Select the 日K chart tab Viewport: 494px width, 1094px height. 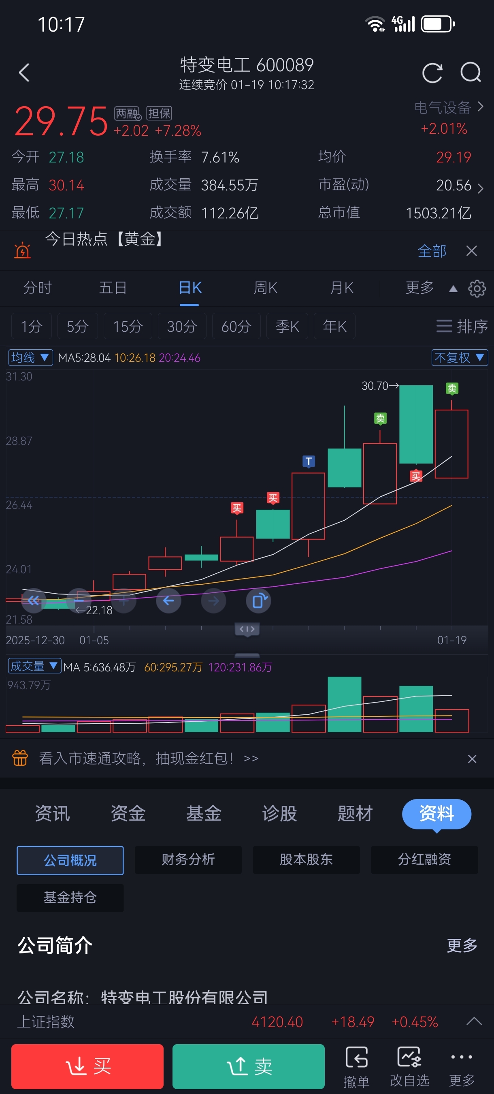coord(190,288)
